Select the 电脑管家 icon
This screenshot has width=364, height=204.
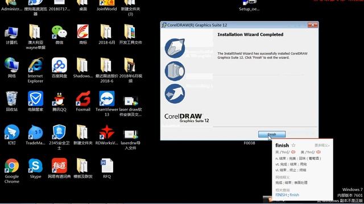point(35,101)
